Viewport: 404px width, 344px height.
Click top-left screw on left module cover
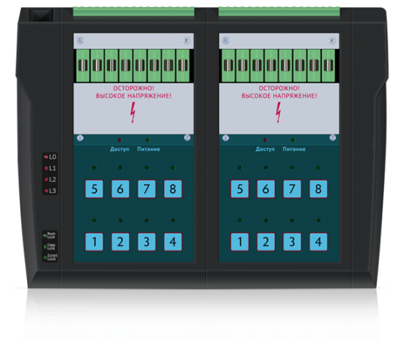pos(80,40)
